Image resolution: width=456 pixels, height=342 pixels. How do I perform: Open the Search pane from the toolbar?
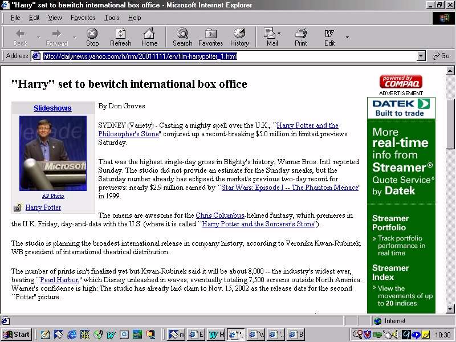tap(182, 38)
